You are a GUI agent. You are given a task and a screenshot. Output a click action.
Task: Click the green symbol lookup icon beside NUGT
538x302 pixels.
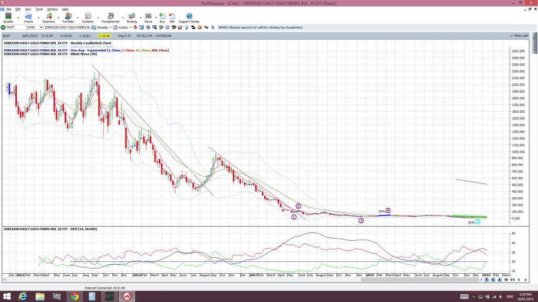[x=3, y=27]
